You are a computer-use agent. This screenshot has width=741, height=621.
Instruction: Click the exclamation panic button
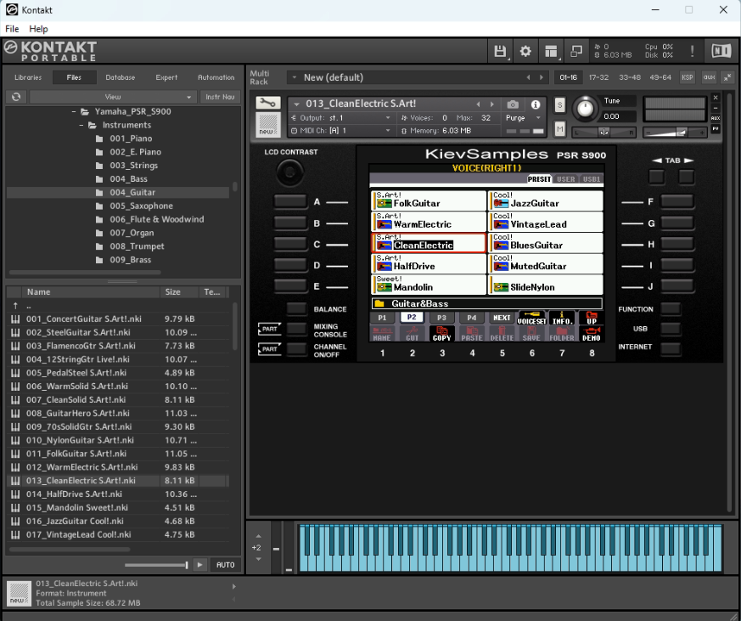(693, 51)
